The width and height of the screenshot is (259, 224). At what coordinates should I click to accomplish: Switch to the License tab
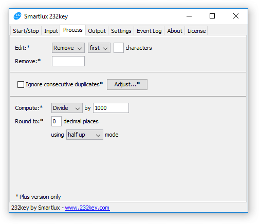point(196,31)
